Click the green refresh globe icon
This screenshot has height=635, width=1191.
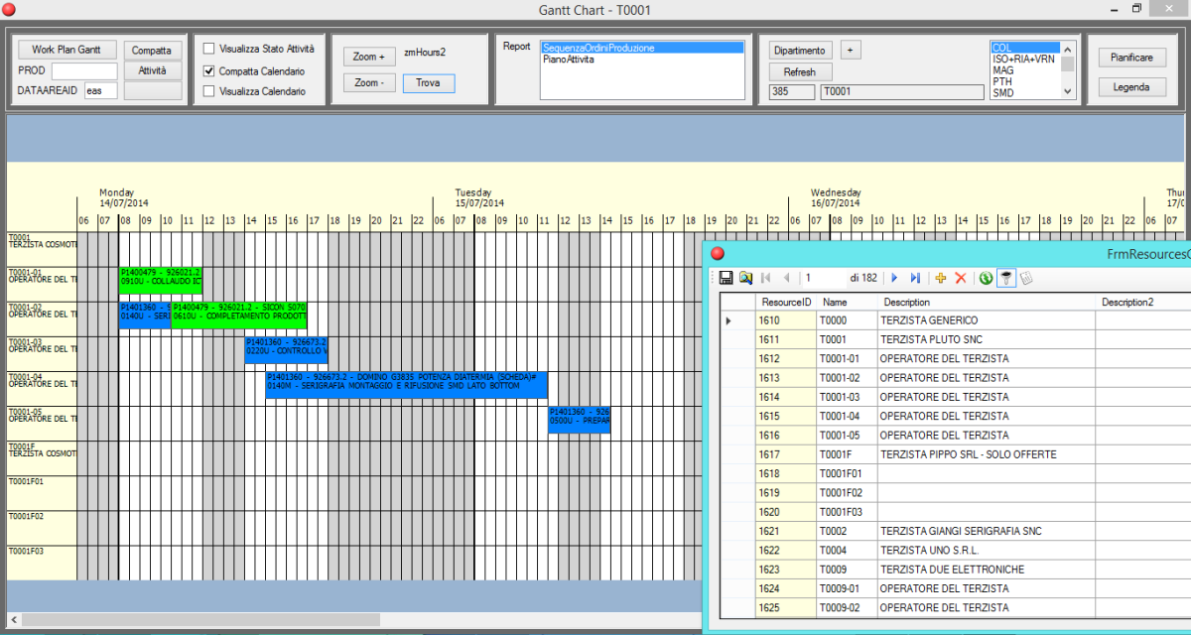[986, 278]
